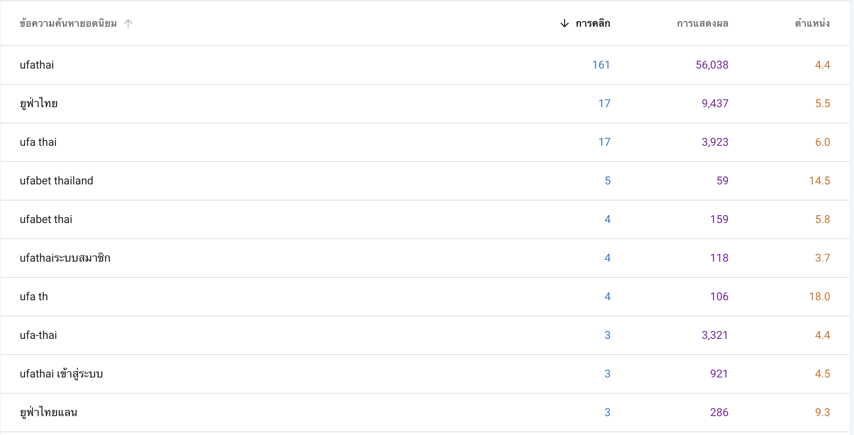854x435 pixels.
Task: Click the 161 clicks value for ufathai
Action: coord(601,65)
